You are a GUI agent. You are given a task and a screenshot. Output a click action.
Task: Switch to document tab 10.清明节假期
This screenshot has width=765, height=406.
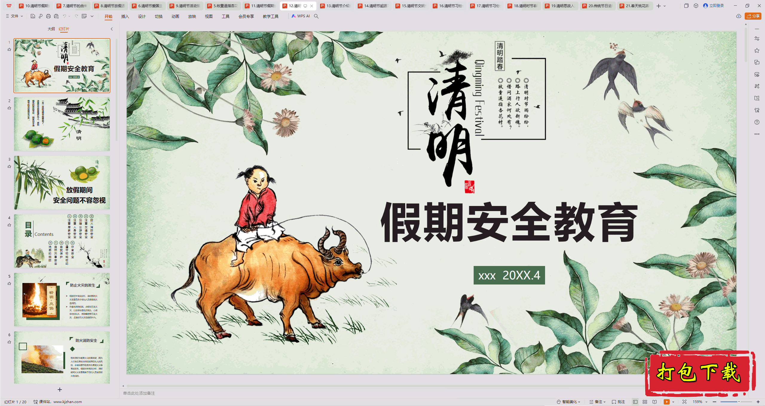click(34, 6)
